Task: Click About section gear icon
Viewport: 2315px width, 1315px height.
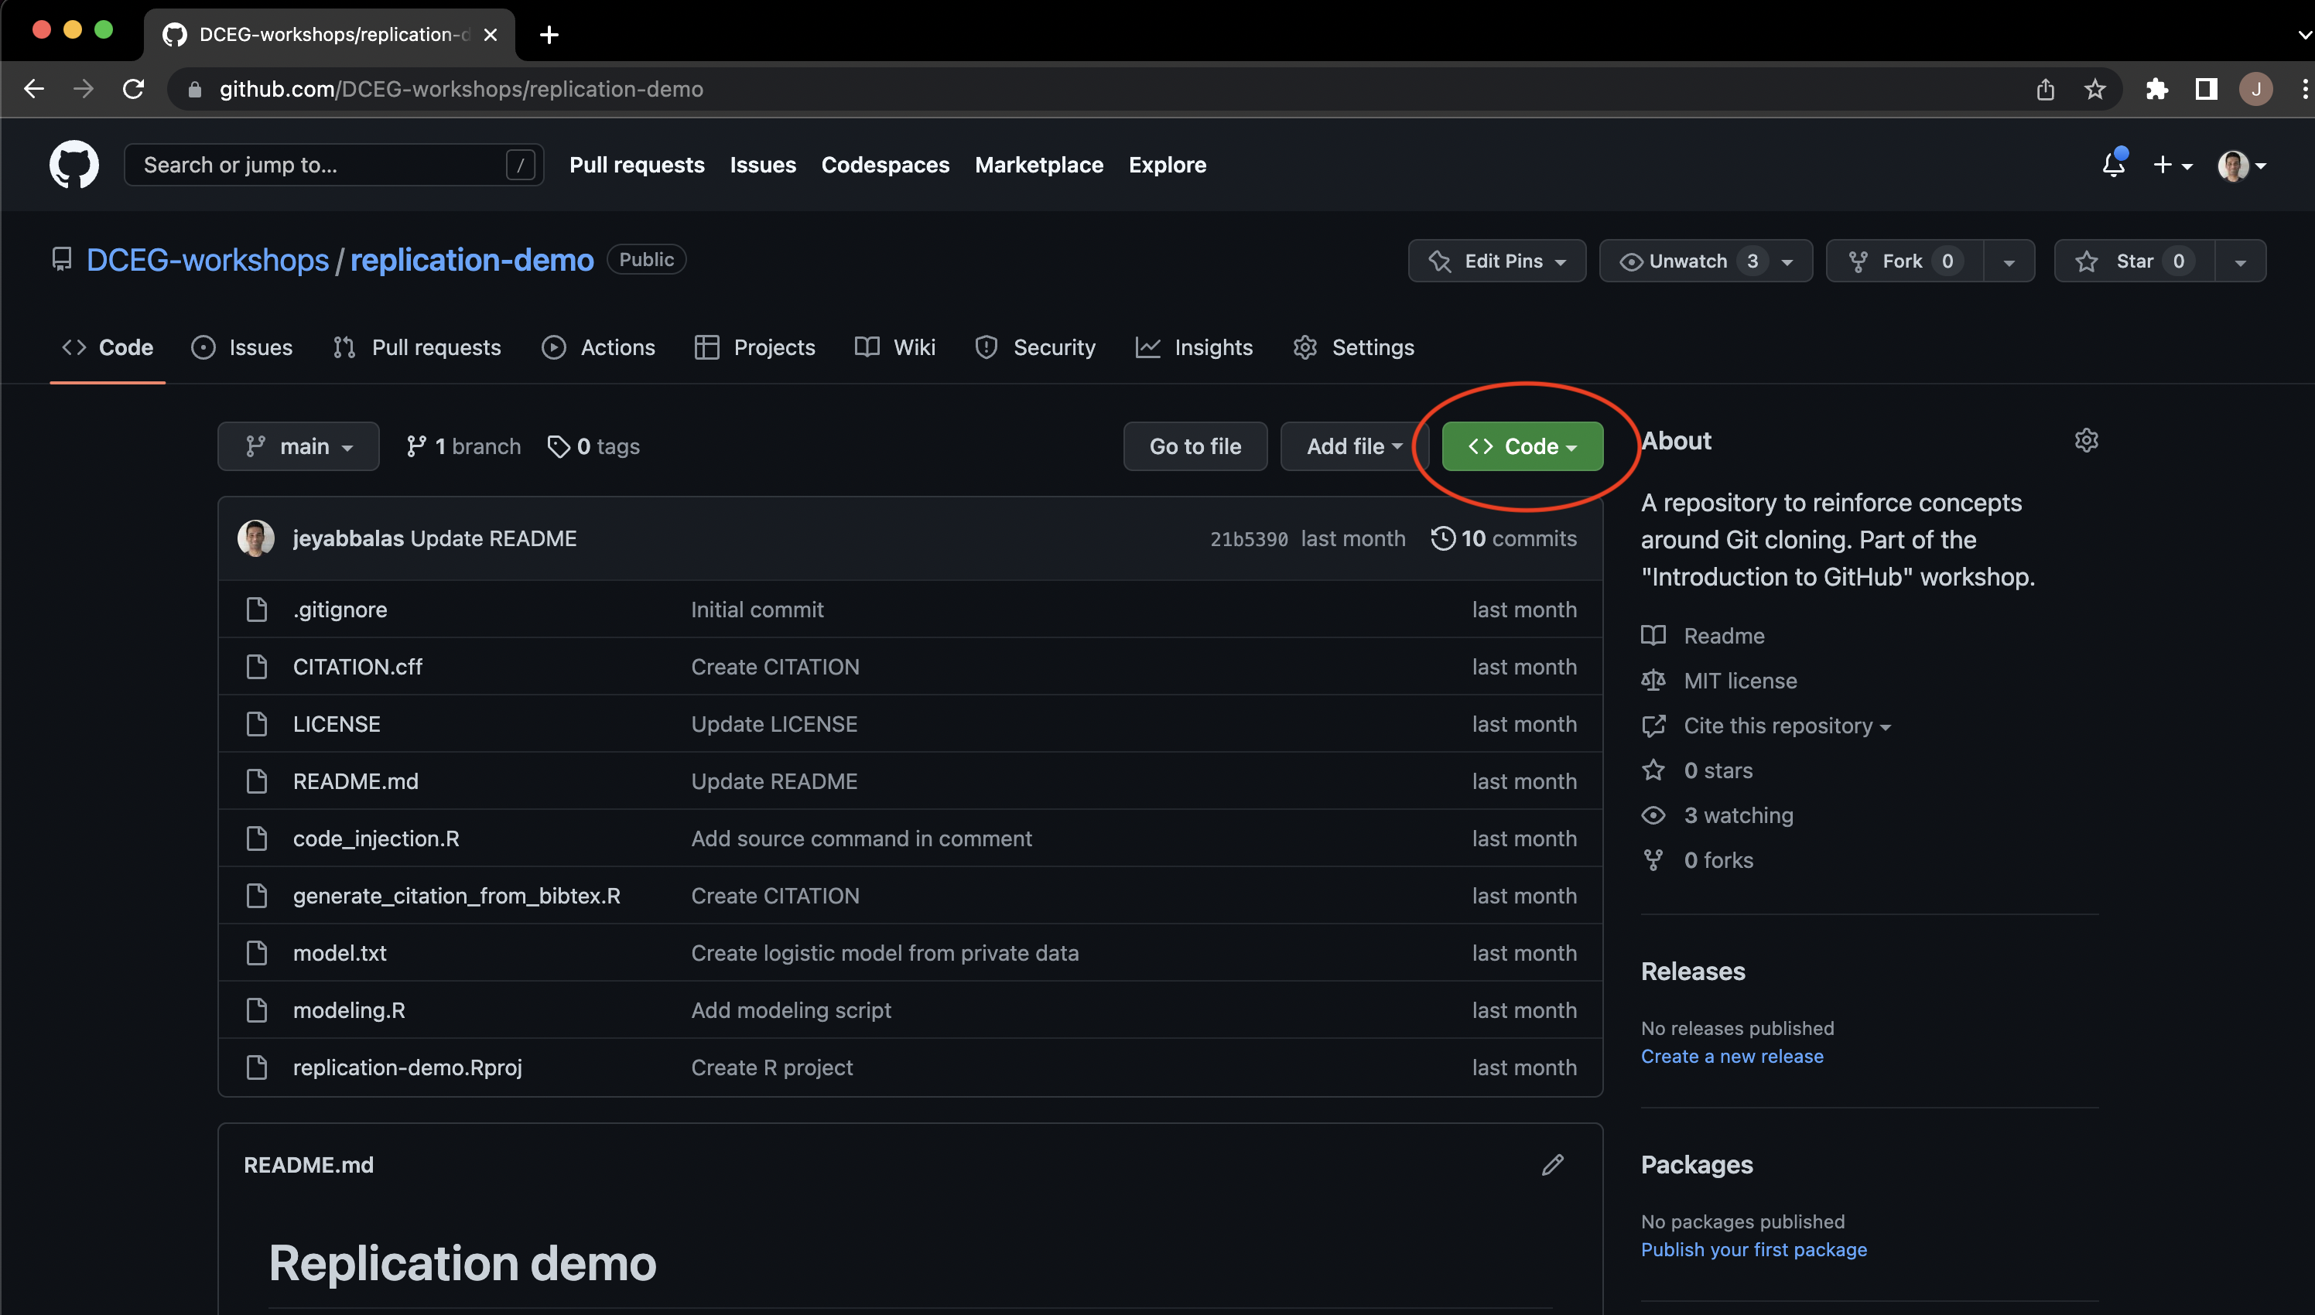Action: 2085,441
